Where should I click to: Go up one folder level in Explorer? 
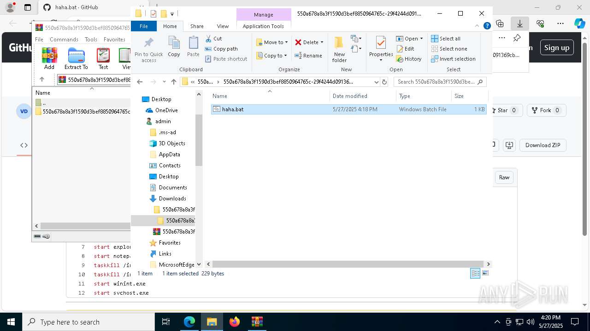click(x=173, y=82)
